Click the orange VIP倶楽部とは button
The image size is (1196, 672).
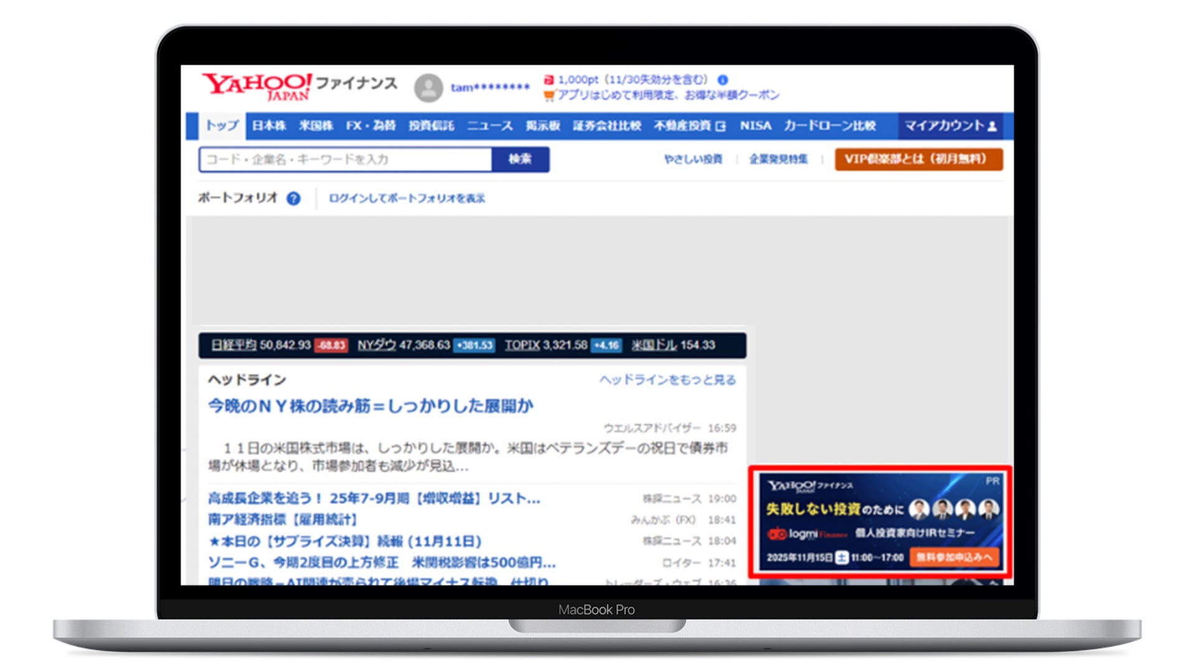click(x=918, y=159)
